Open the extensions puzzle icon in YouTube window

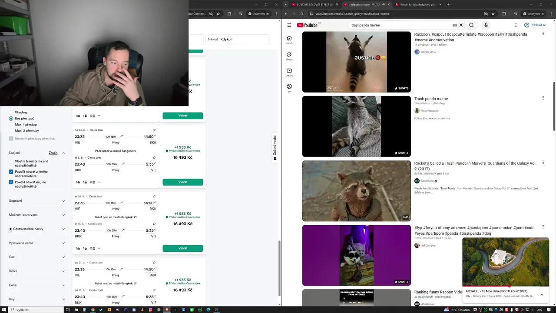click(504, 13)
